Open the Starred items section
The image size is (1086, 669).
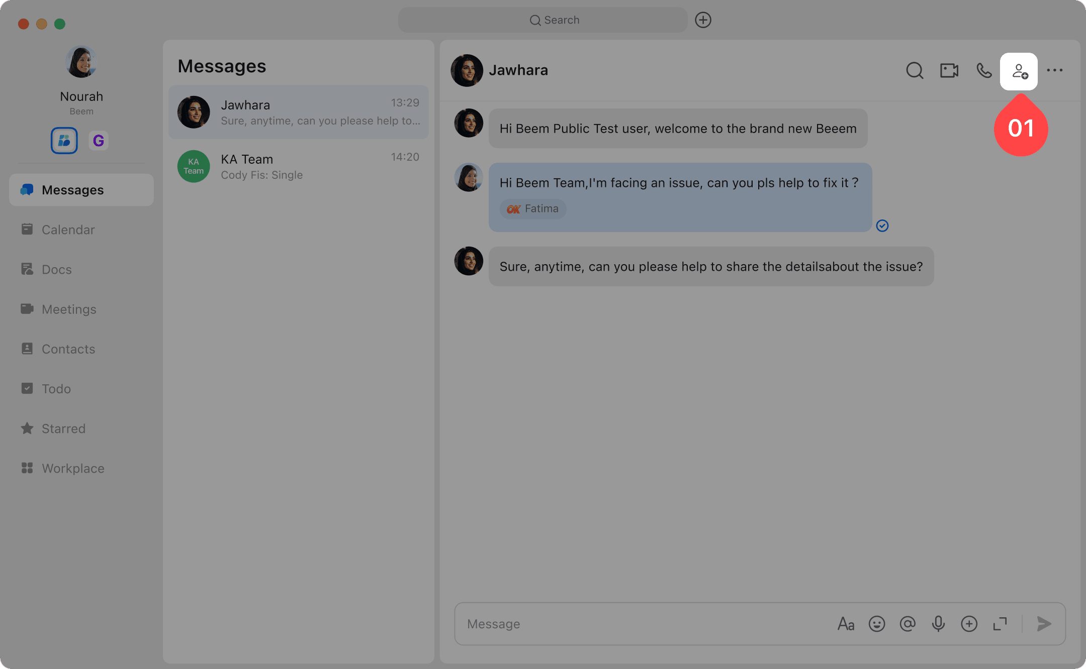coord(63,428)
